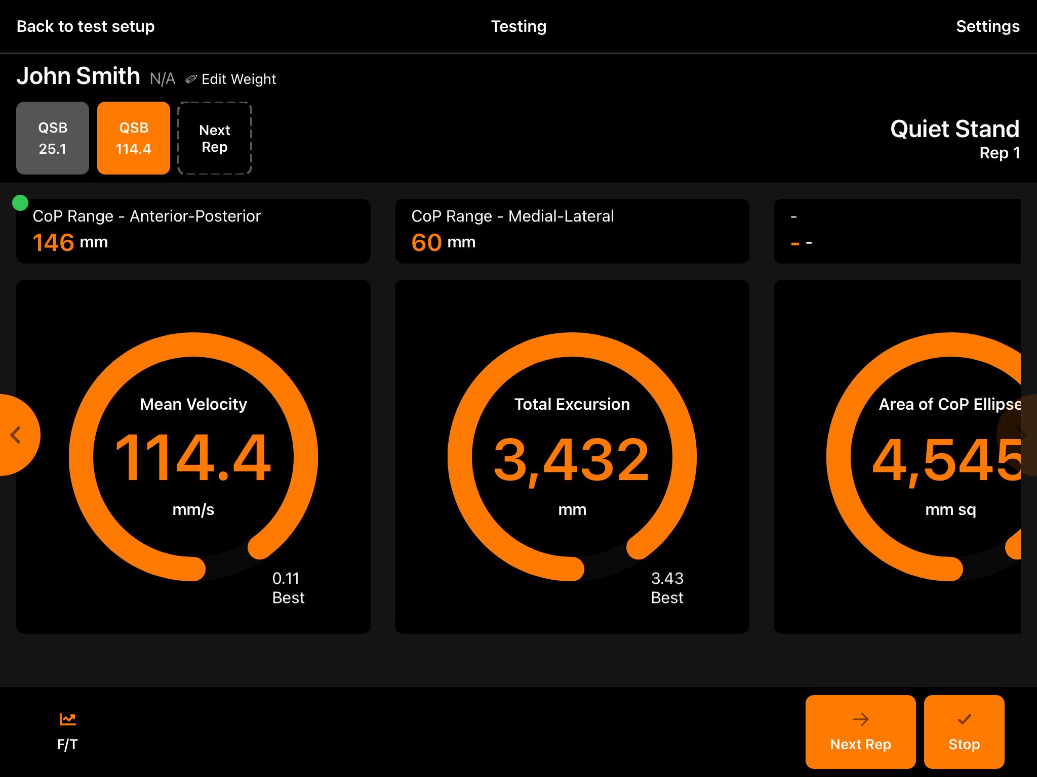Click the John Smith athlete name
Image resolution: width=1037 pixels, height=777 pixels.
78,76
